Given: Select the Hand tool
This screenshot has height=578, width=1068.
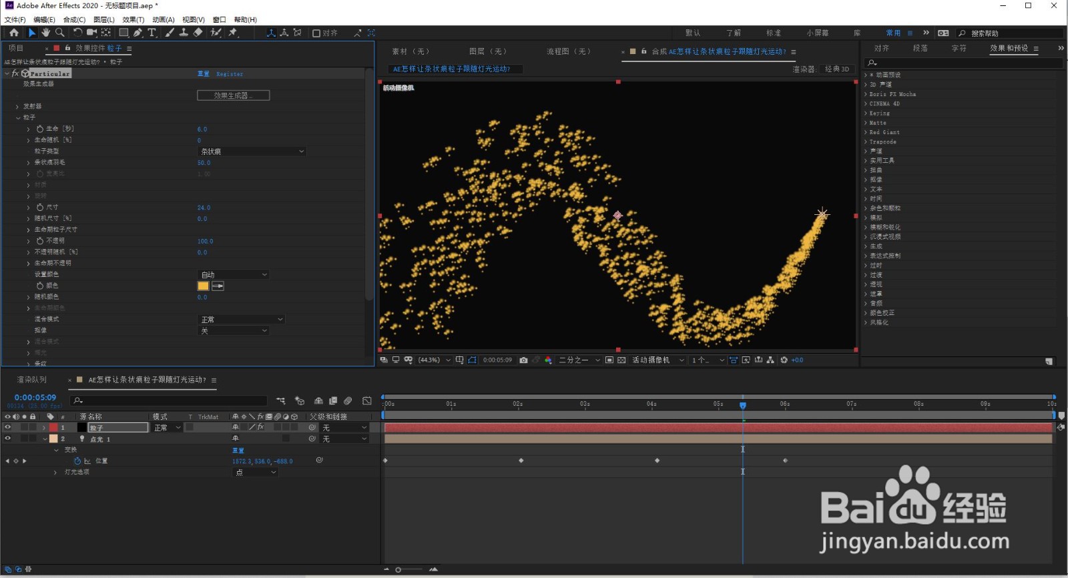Looking at the screenshot, I should coord(45,32).
